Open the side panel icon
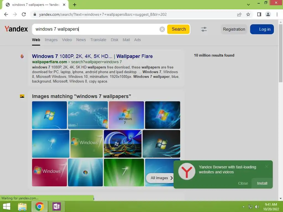The image size is (283, 212). (x=259, y=14)
